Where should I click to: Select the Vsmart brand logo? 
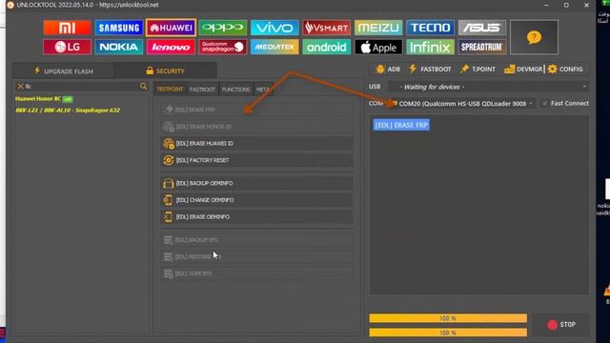point(326,28)
